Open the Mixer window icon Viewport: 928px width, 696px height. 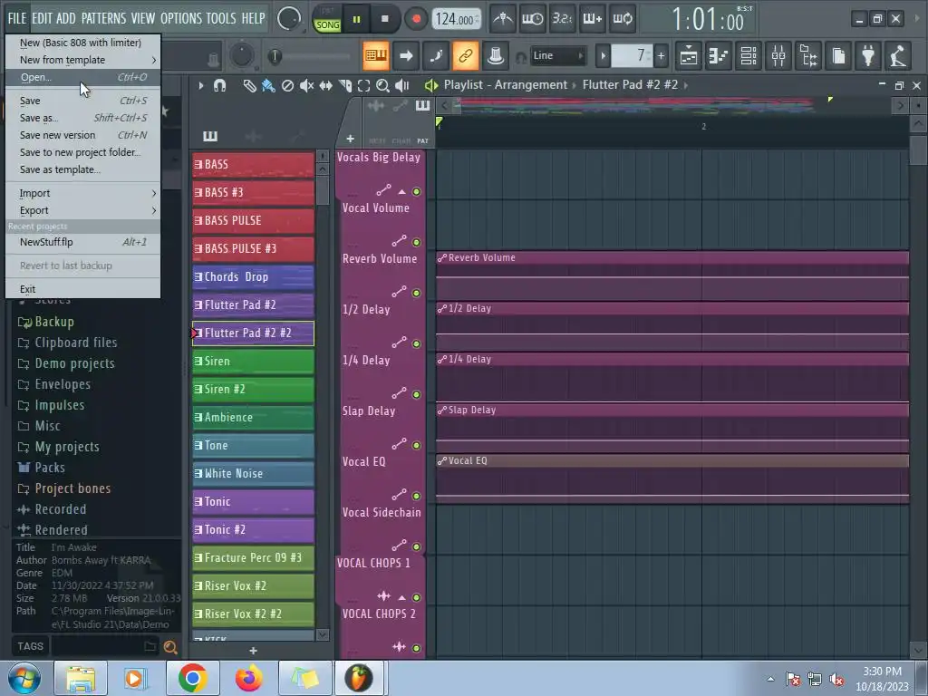pyautogui.click(x=778, y=56)
